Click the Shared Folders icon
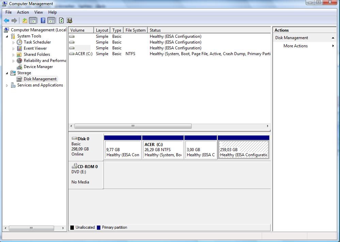The image size is (340, 242). [19, 54]
